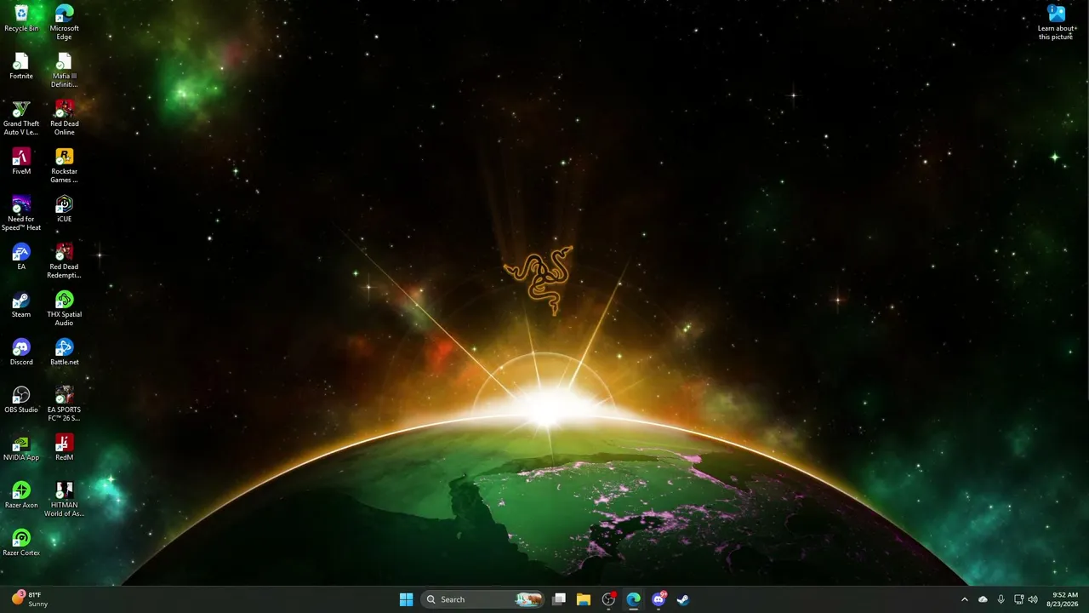Screen dimensions: 1089x613
Task: Select the RedM desktop shortcut
Action: (64, 448)
